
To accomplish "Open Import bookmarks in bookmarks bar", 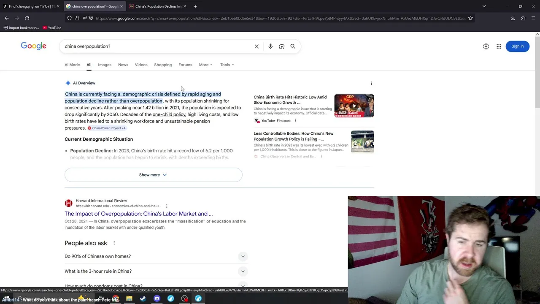I will click(x=21, y=28).
